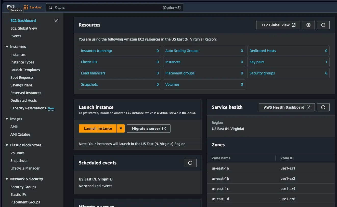Click Placement groups resource tile

coord(204,73)
